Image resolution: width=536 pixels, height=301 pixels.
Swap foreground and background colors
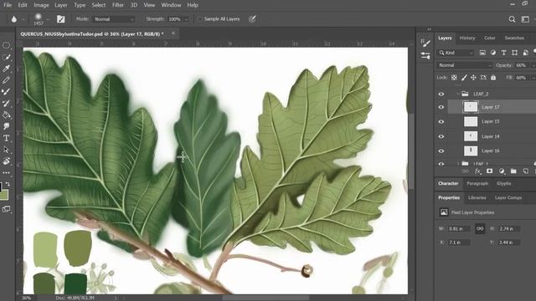click(8, 184)
